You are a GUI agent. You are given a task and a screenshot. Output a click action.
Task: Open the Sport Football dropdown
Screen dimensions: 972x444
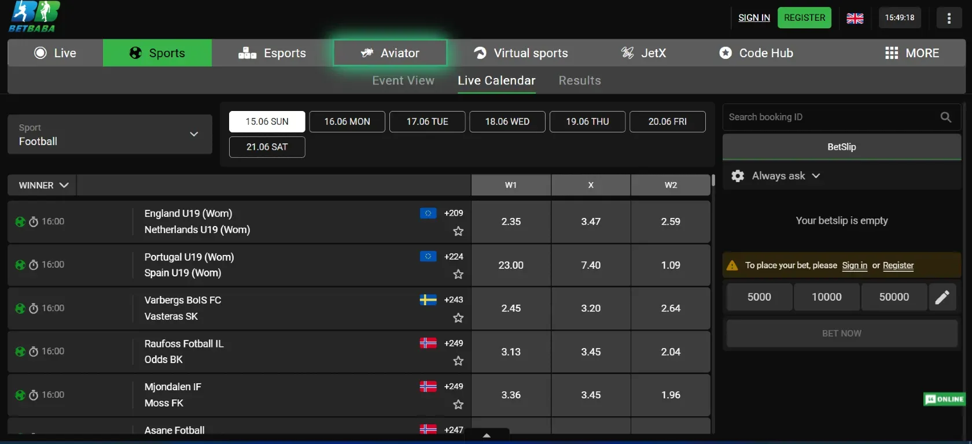(x=110, y=134)
